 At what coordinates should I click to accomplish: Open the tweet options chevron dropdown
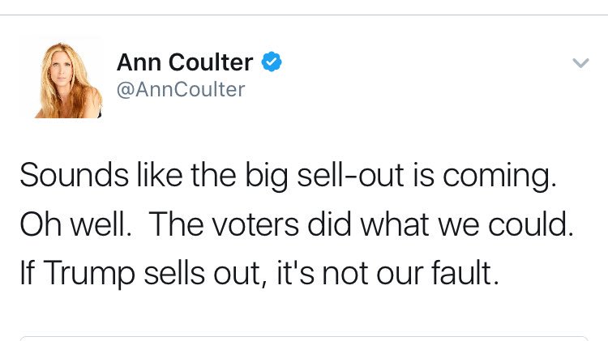click(x=580, y=62)
